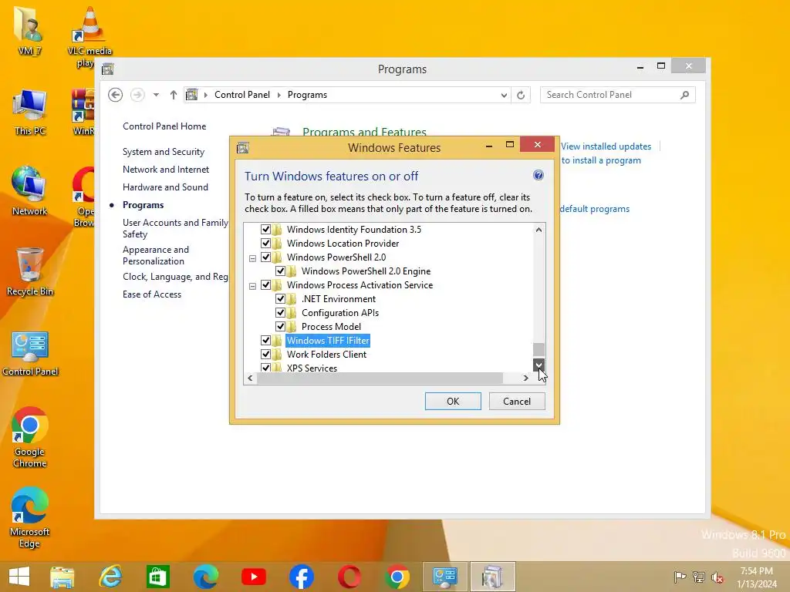This screenshot has width=790, height=592.
Task: Click scroll down arrow in features list
Action: point(538,365)
